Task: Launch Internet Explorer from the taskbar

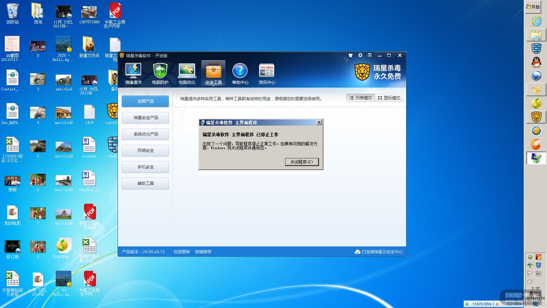Action: [536, 21]
